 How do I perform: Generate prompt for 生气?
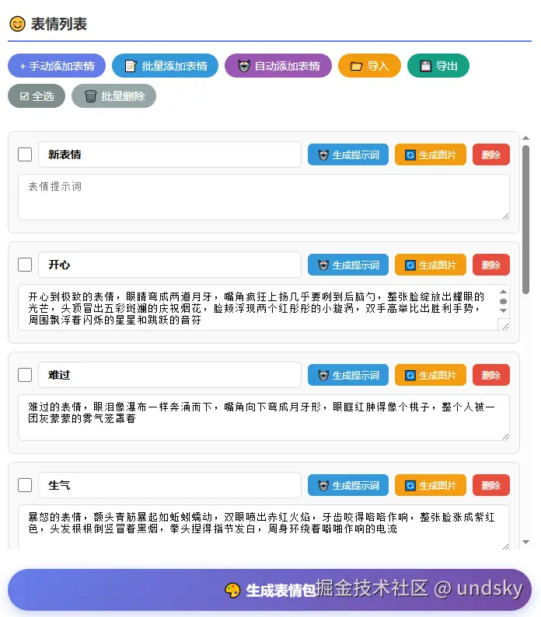pos(348,485)
